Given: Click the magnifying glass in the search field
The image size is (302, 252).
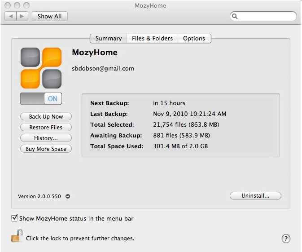Looking at the screenshot, I should tap(235, 16).
